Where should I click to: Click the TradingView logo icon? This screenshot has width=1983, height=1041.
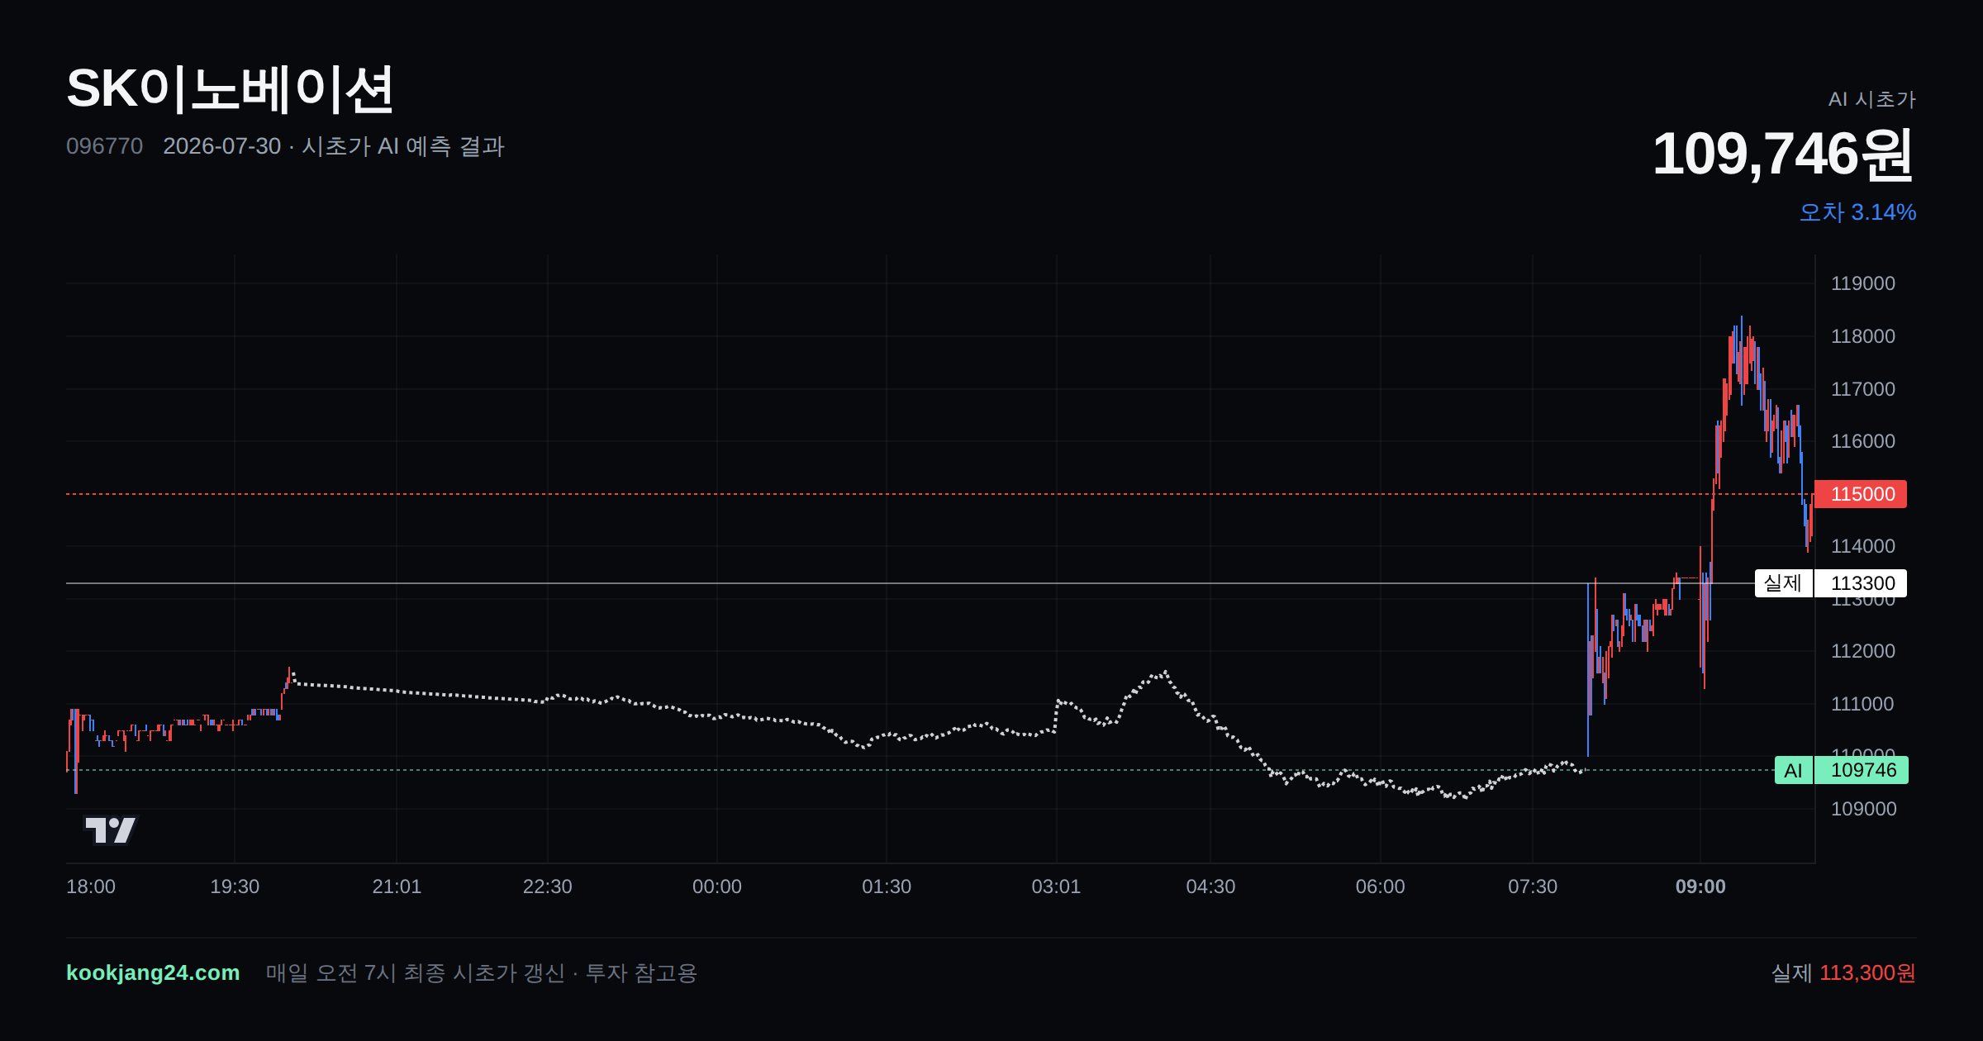coord(111,829)
